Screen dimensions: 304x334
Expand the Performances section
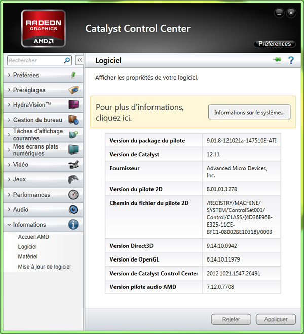point(9,195)
